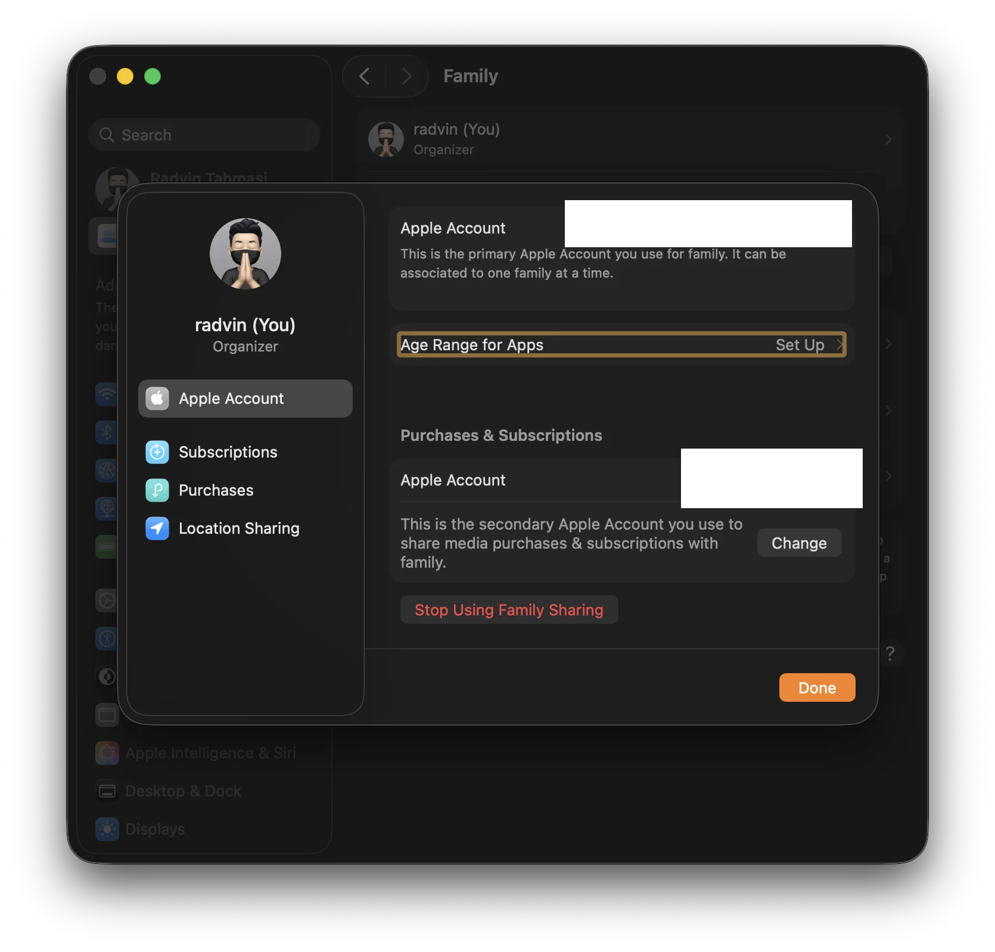Confirm with the orange Done button
The height and width of the screenshot is (952, 995).
(x=817, y=687)
